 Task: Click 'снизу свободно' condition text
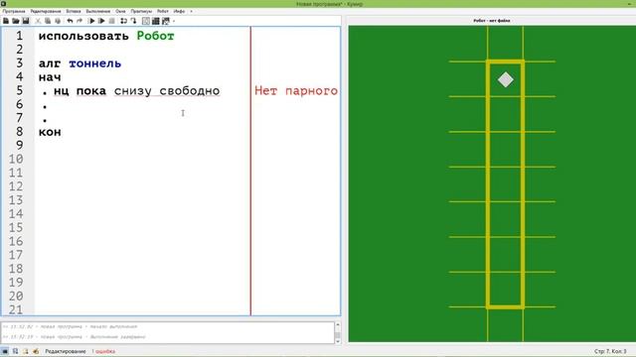167,91
